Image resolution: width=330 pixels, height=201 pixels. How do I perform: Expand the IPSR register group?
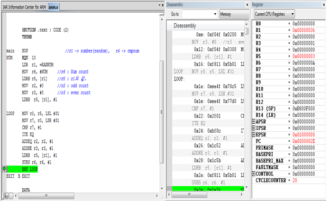point(254,128)
